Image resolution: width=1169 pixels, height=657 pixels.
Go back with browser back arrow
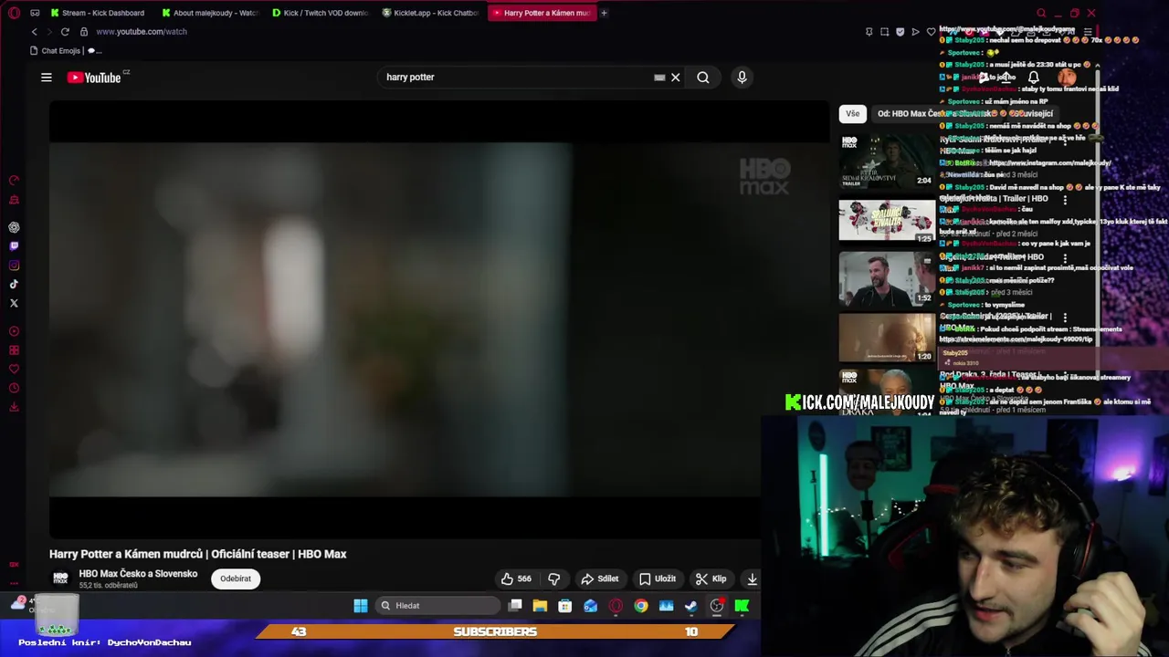(x=35, y=32)
